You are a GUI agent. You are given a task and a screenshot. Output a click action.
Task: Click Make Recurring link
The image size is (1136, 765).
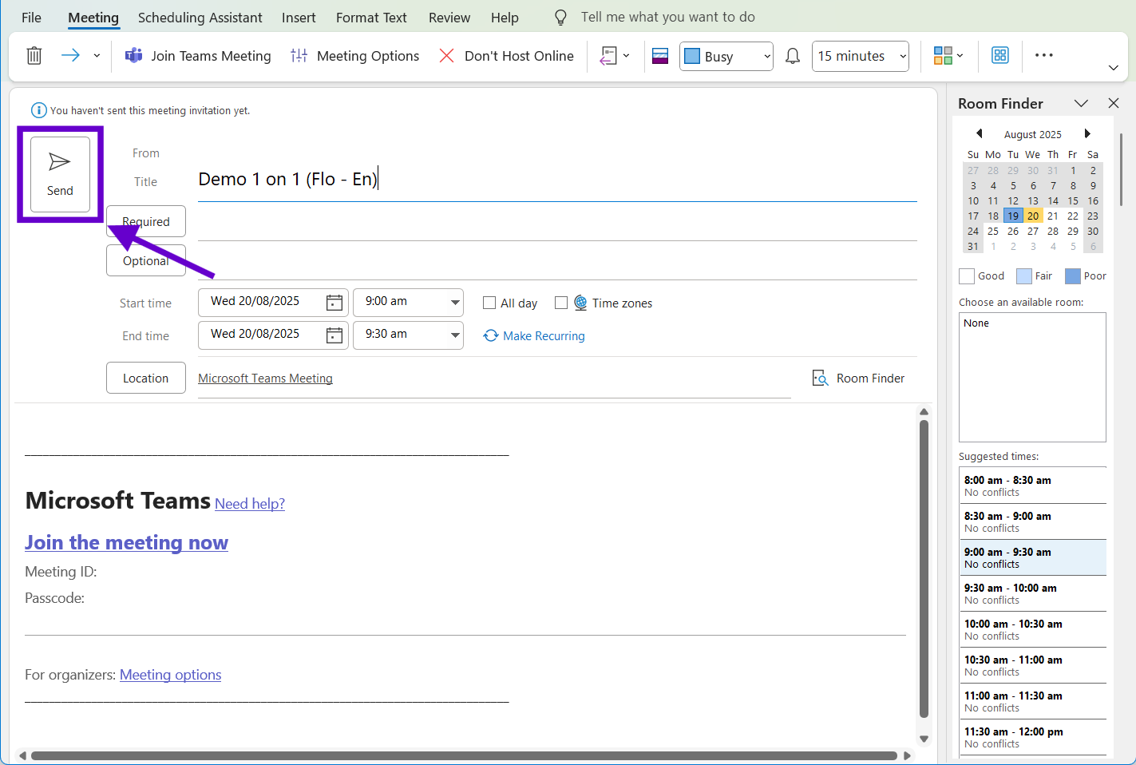(x=534, y=335)
